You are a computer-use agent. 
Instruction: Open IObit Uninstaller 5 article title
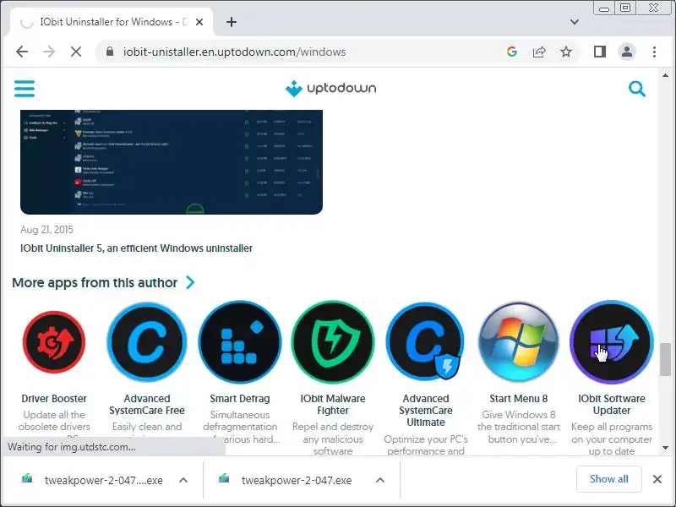click(x=136, y=248)
